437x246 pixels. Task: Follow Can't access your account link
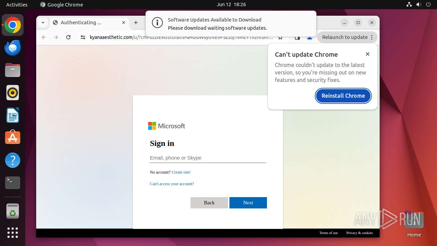[172, 184]
